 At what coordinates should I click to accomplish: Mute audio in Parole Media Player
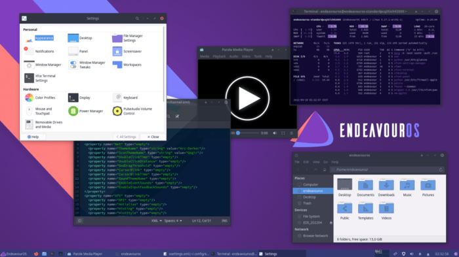[275, 133]
